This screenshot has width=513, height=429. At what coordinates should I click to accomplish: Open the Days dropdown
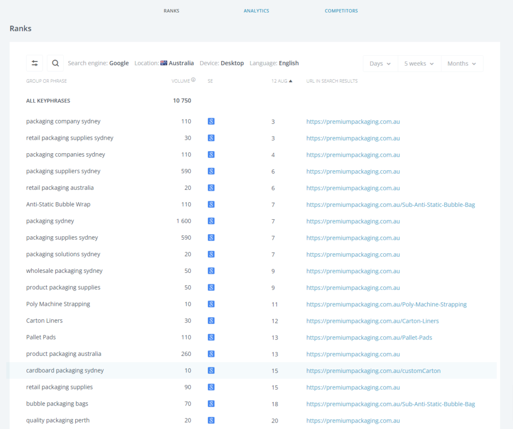point(380,64)
